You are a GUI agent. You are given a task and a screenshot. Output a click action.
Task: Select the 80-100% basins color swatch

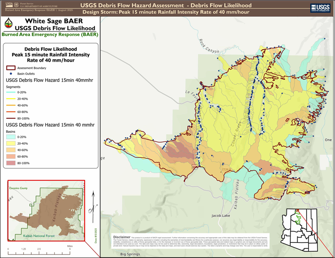(x=11, y=163)
